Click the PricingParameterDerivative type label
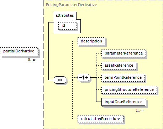Viewport: 163px width, 129px height. pyautogui.click(x=71, y=5)
